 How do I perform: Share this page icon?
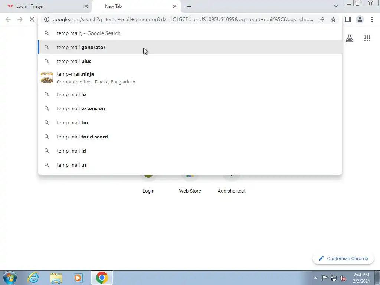(321, 19)
